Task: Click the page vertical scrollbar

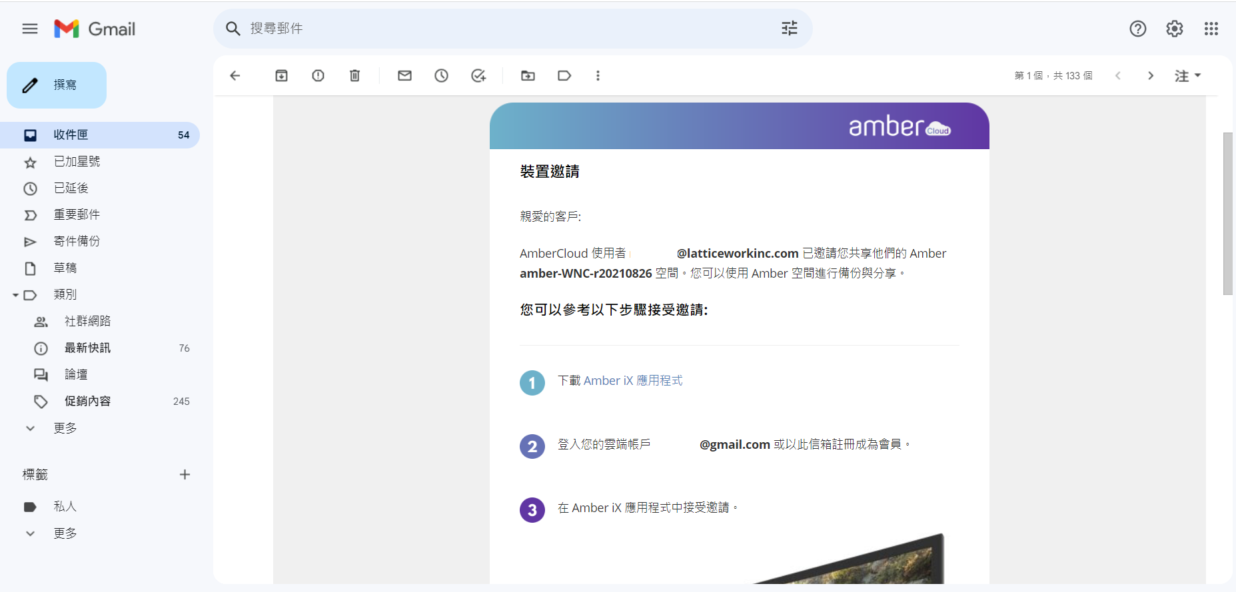Action: 1227,213
